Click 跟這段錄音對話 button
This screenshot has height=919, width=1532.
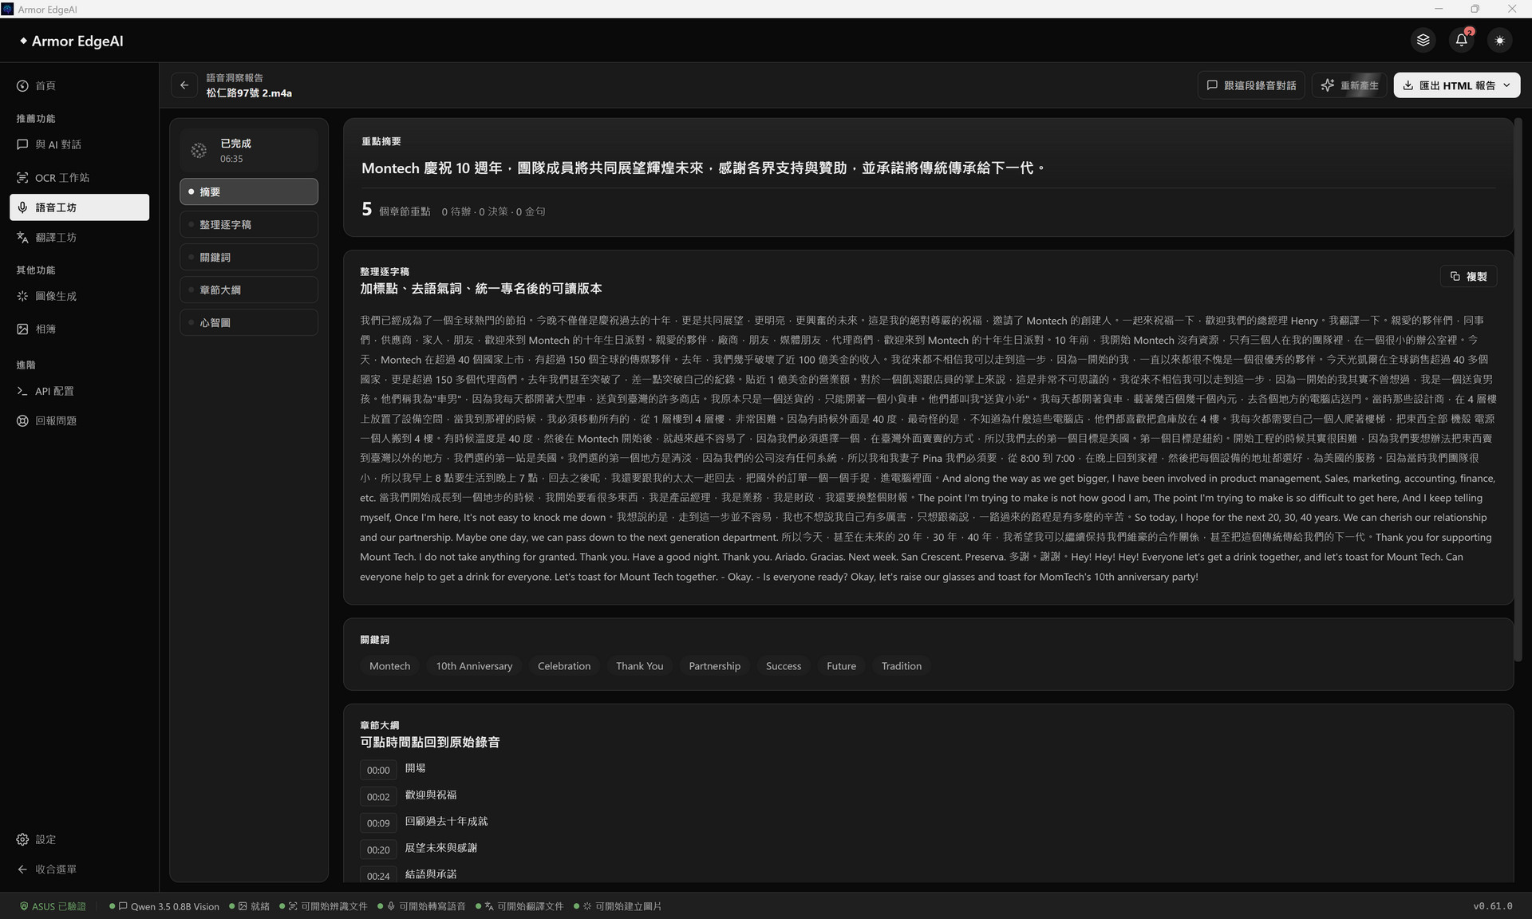(x=1251, y=85)
